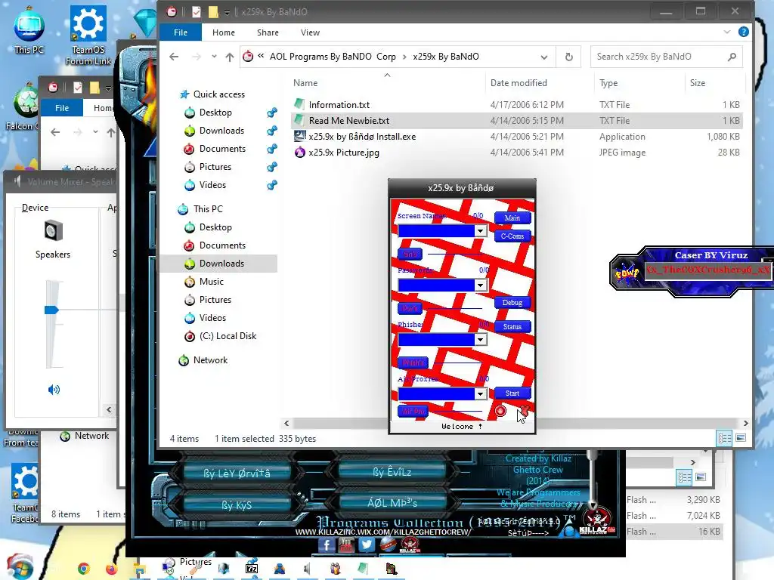Viewport: 774px width, 580px height.
Task: Click the Speakers device icon in Volume Mixer
Action: 54,231
